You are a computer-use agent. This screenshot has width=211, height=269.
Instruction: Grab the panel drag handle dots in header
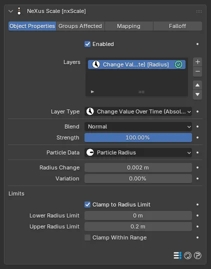click(x=199, y=11)
